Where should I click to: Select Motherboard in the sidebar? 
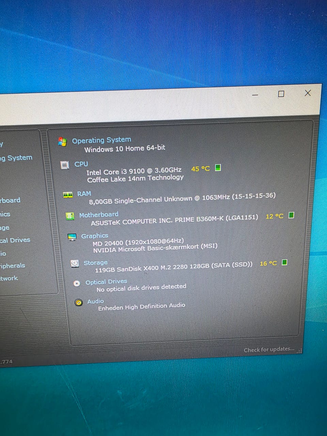click(x=10, y=200)
